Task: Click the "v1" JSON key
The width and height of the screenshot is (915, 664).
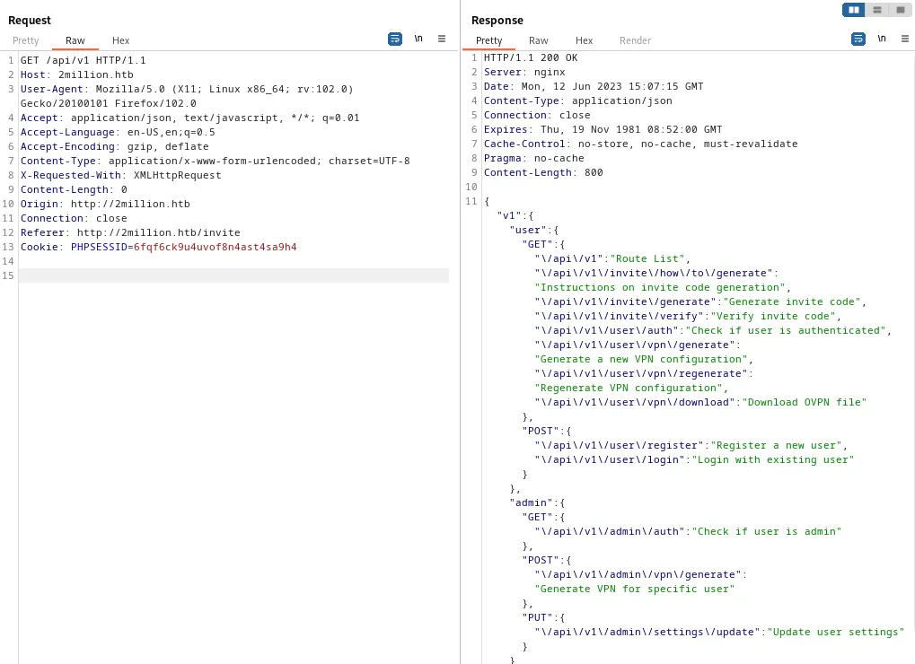Action: point(509,215)
